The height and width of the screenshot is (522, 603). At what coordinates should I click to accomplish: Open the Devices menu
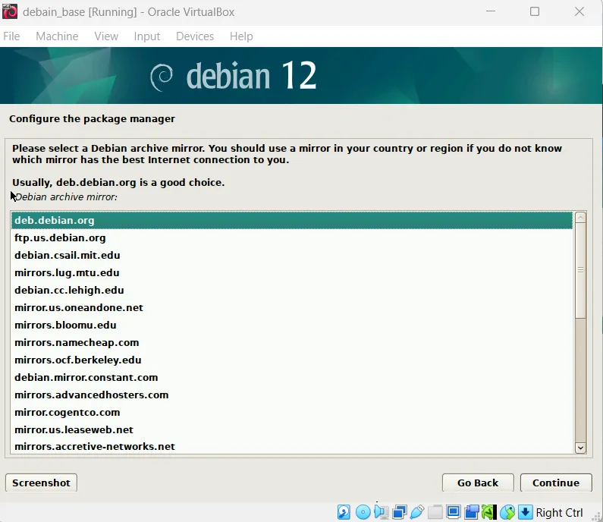(195, 36)
